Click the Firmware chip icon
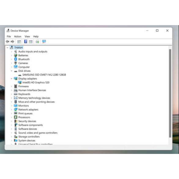Screen dimensions: 179x179 (x=16, y=86)
